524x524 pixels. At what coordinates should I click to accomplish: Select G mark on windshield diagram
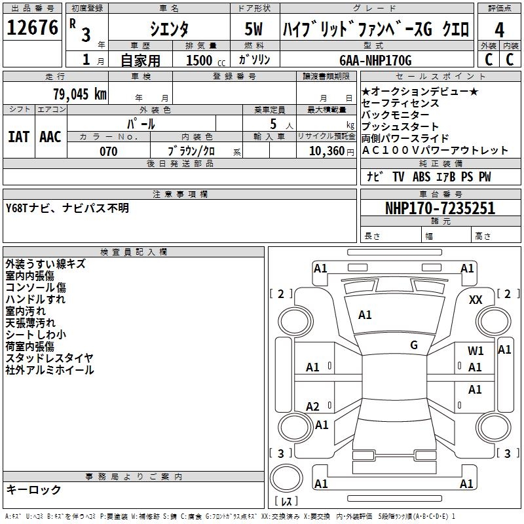pos(414,345)
